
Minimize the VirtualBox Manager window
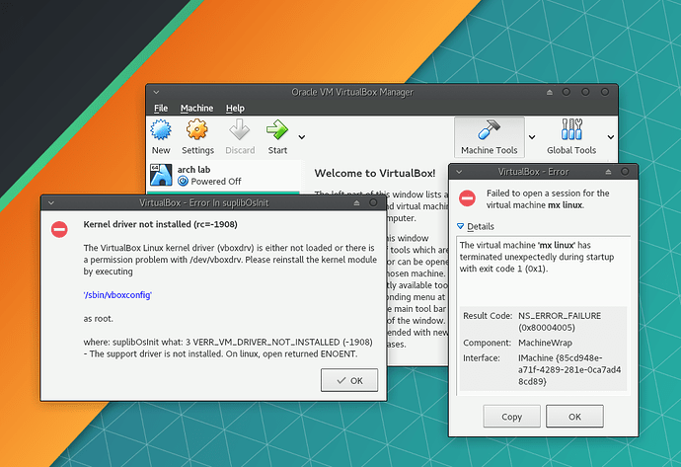click(x=567, y=92)
